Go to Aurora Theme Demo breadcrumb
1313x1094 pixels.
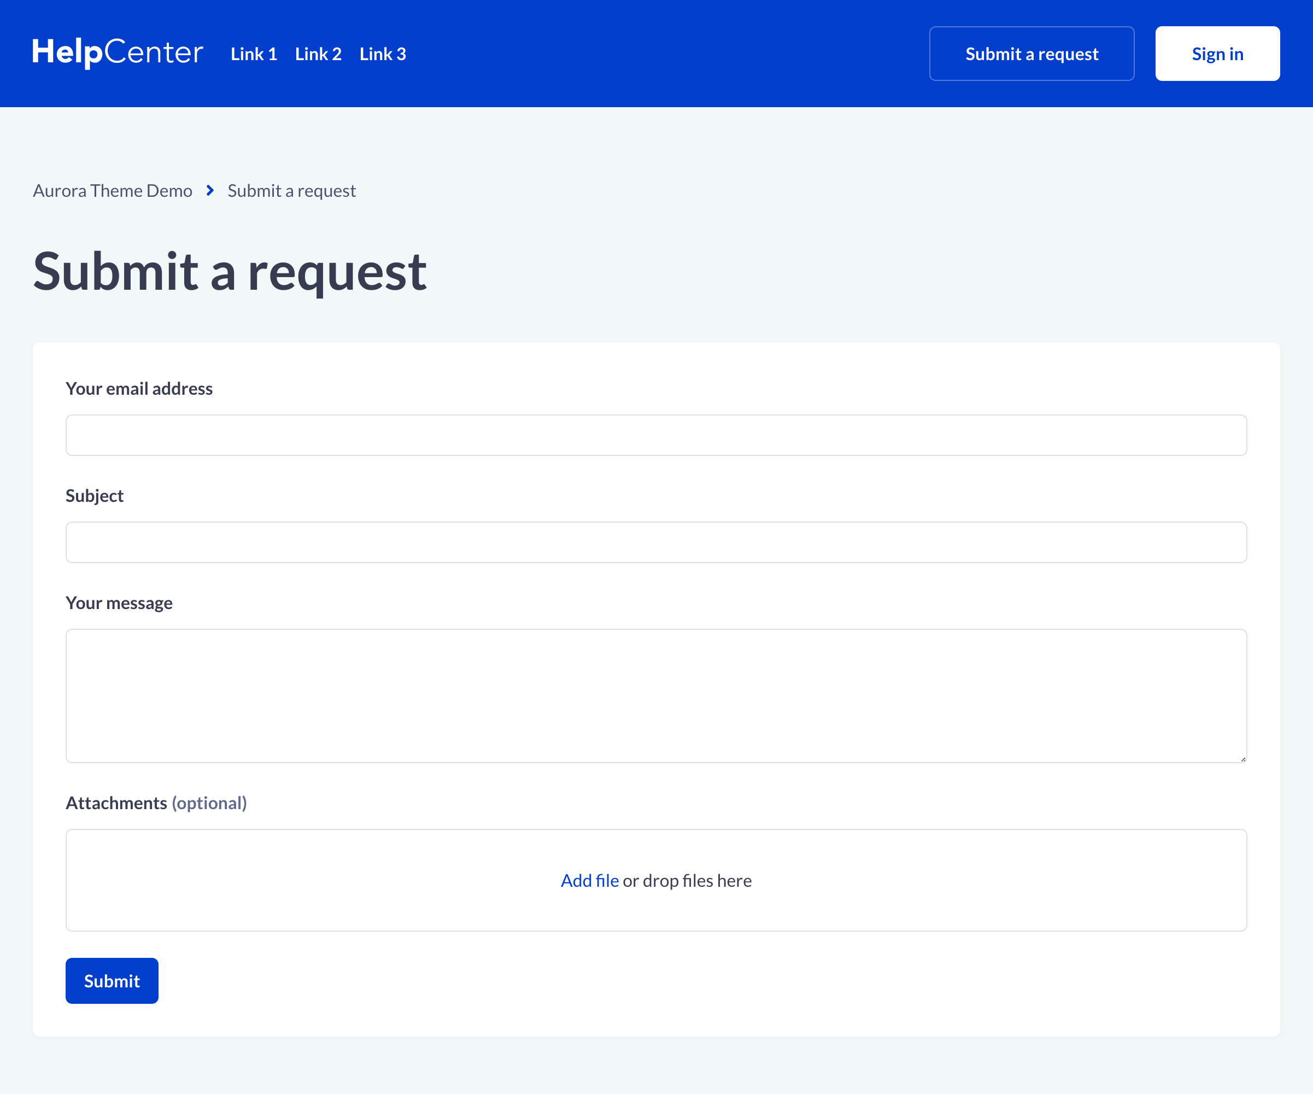[113, 191]
